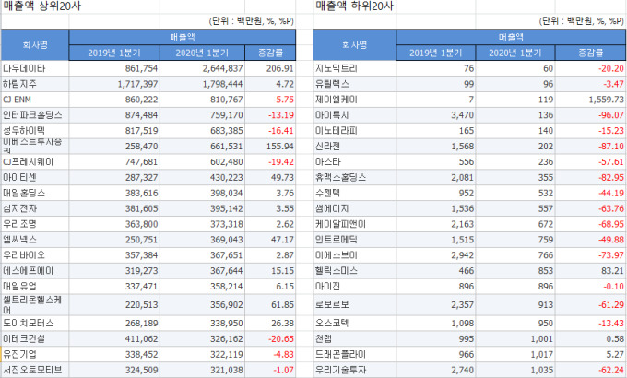The image size is (627, 378).
Task: Select the red -96.07 cell
Action: point(591,115)
